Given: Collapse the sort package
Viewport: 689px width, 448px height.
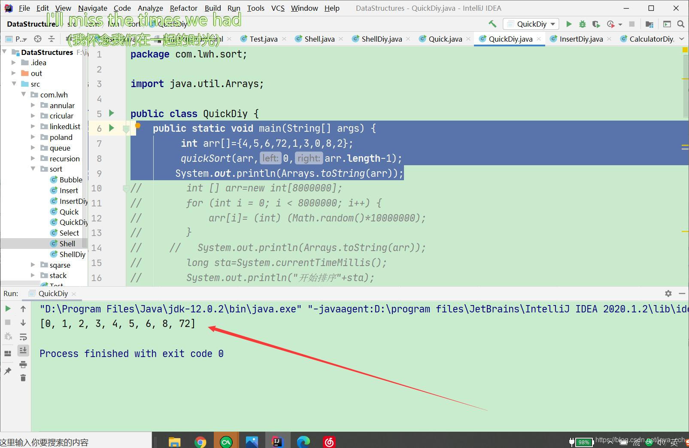Looking at the screenshot, I should tap(33, 169).
